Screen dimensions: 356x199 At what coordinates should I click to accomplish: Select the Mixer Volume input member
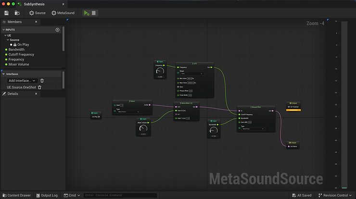[19, 64]
